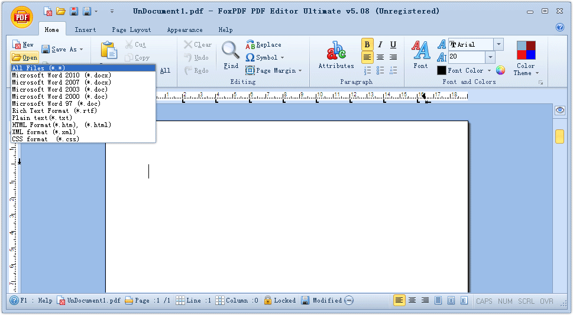
Task: Toggle Italic formatting
Action: coord(380,44)
